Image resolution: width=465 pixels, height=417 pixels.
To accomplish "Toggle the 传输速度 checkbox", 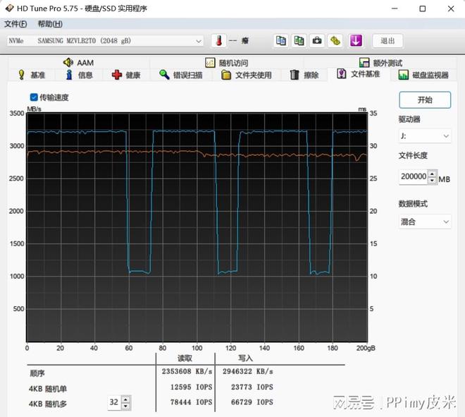I will [34, 97].
